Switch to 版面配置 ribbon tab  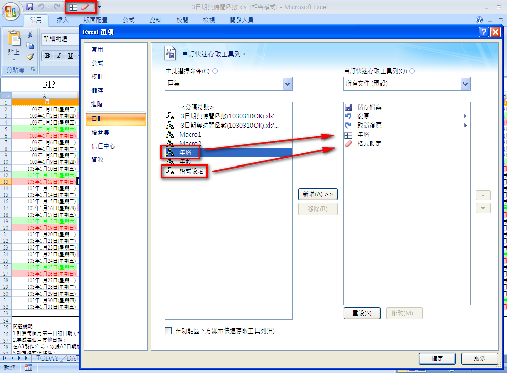(96, 20)
